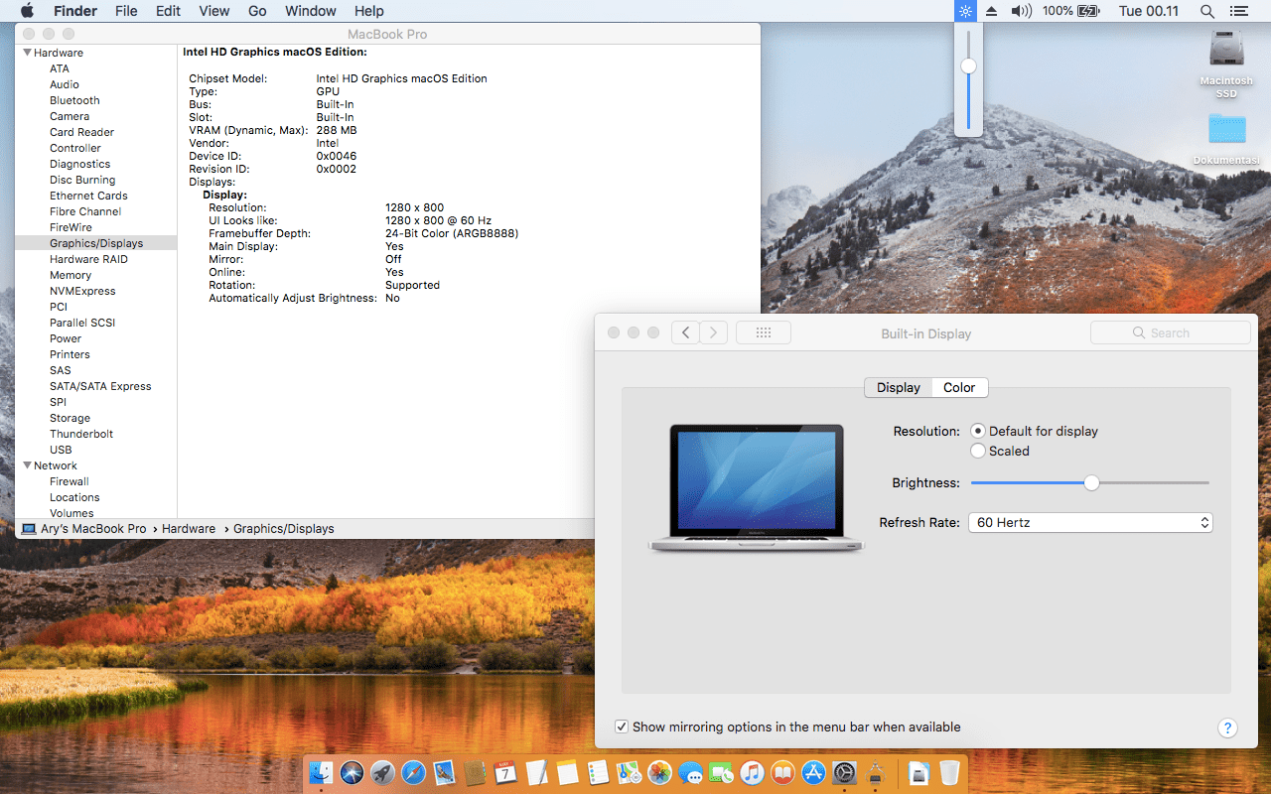Open System Preferences gear in the Dock

[844, 772]
